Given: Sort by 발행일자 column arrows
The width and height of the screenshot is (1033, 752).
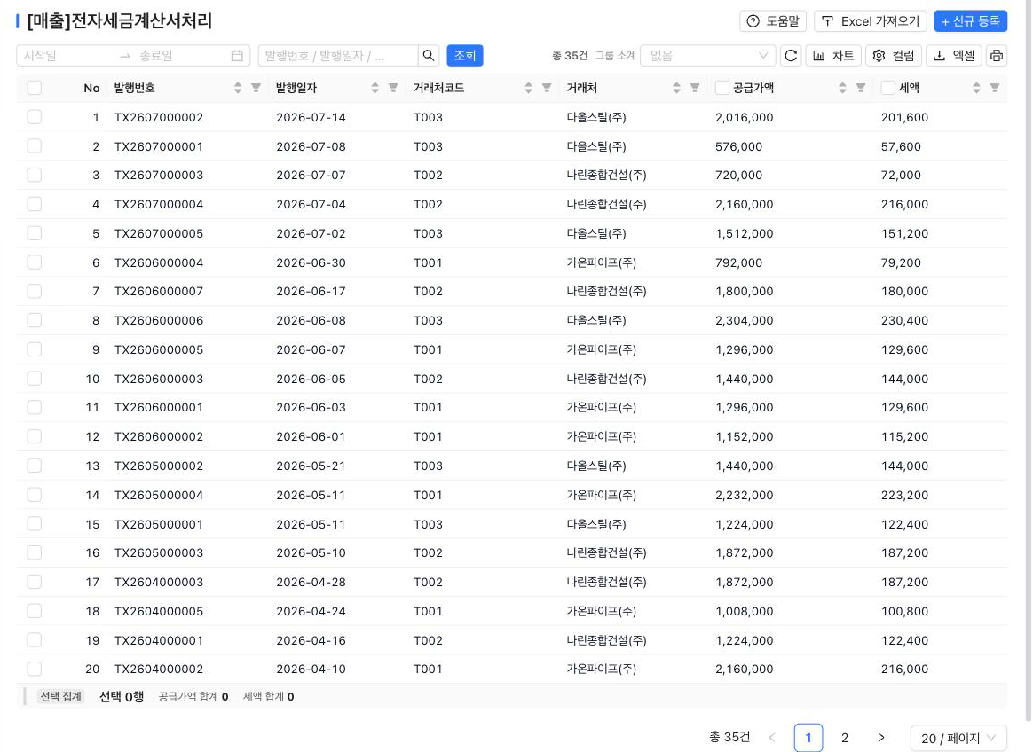Looking at the screenshot, I should (375, 88).
